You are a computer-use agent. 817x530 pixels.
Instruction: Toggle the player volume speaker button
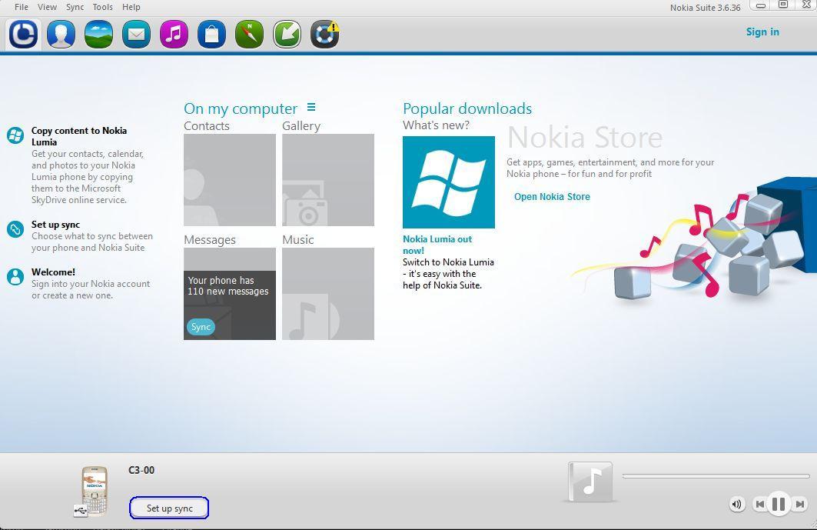click(737, 504)
